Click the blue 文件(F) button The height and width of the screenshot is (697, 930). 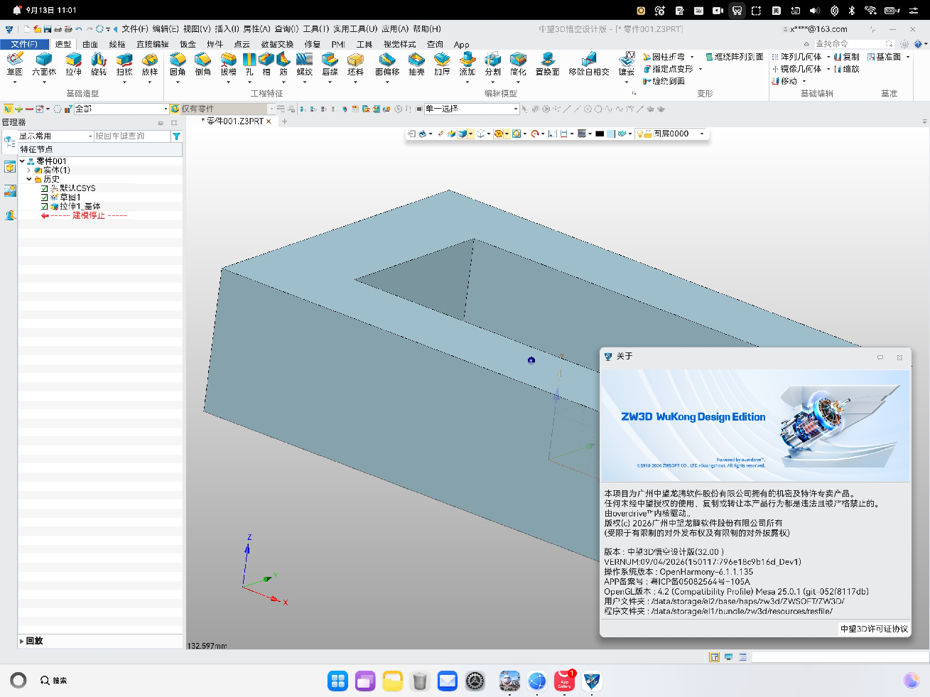(x=24, y=44)
